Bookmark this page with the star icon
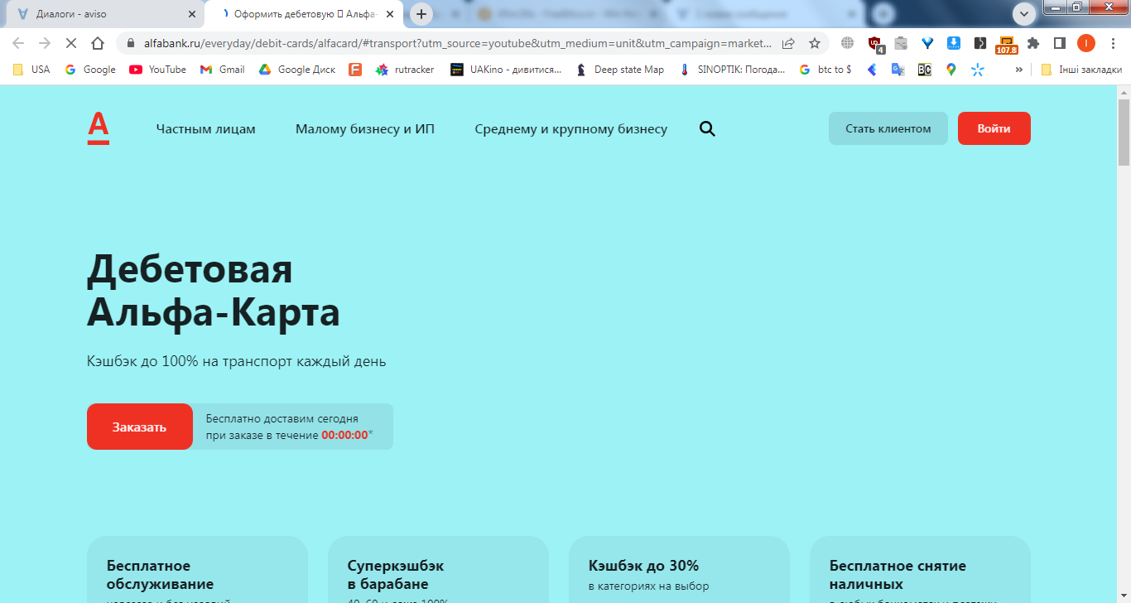This screenshot has width=1131, height=603. [814, 43]
